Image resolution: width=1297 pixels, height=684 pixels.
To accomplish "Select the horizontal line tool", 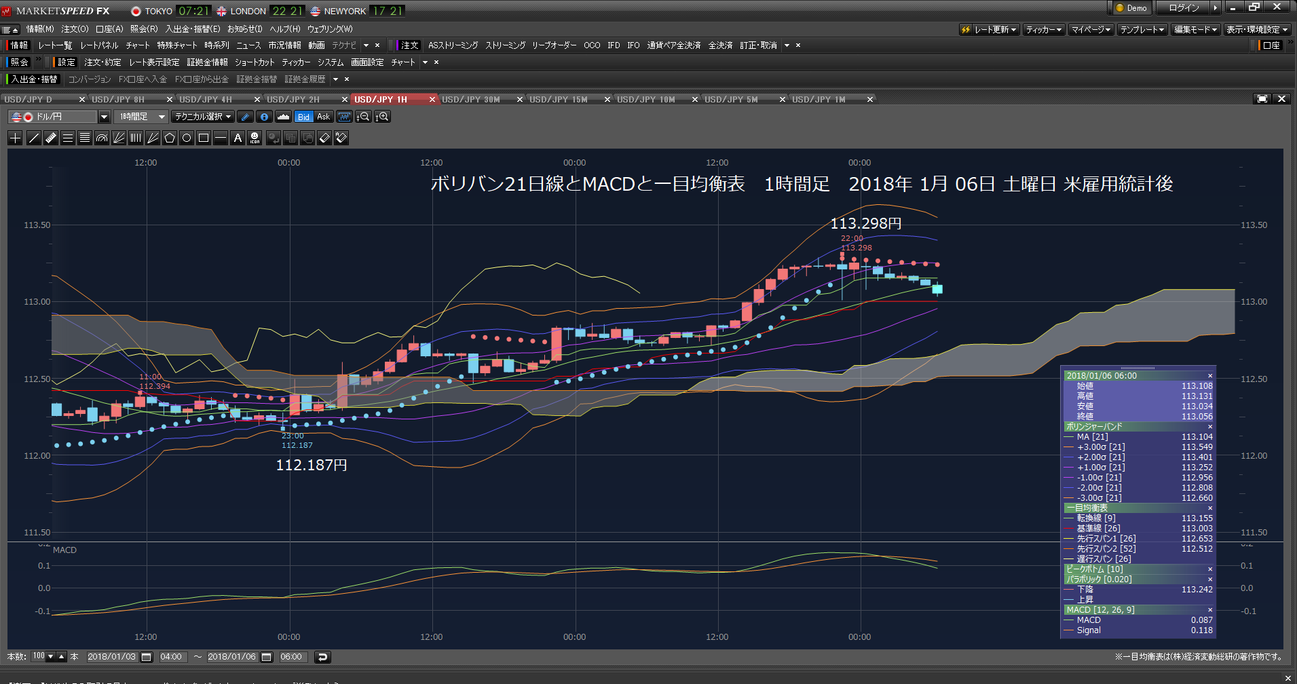I will (221, 138).
